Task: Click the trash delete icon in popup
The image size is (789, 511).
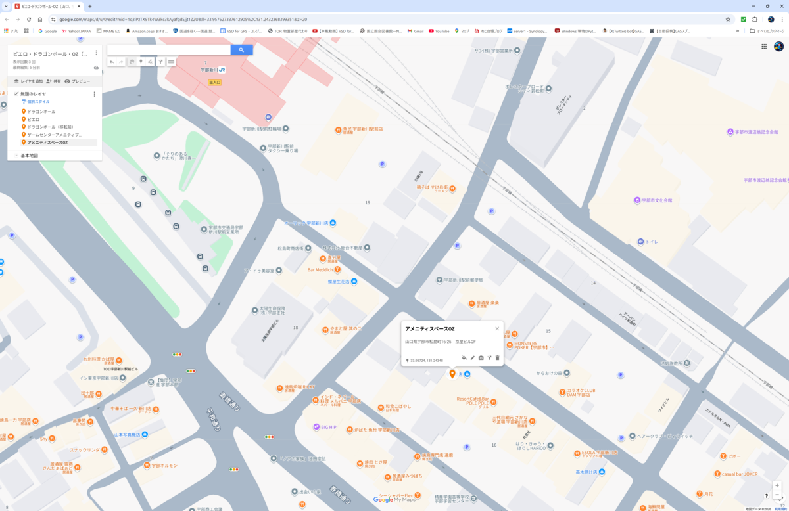Action: [498, 358]
